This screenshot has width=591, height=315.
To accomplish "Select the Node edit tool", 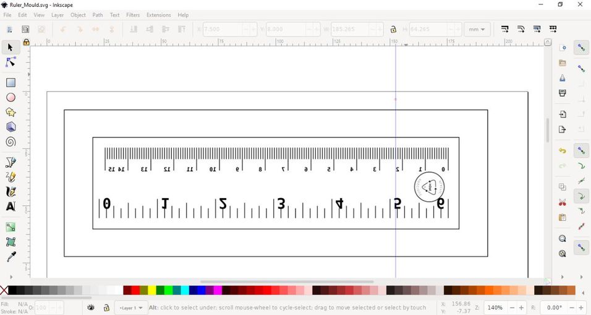I will [11, 62].
